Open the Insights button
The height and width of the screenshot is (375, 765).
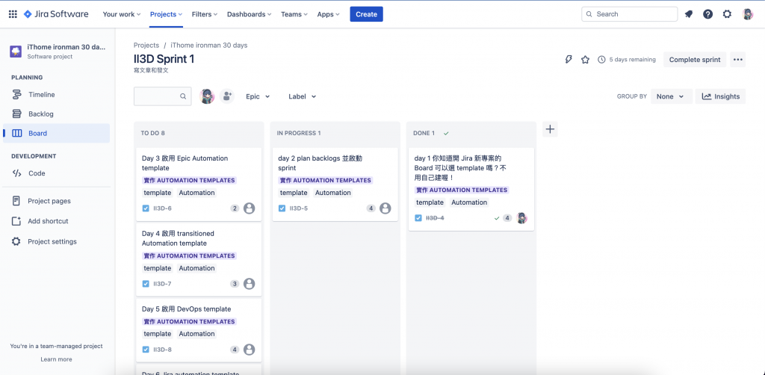point(721,96)
